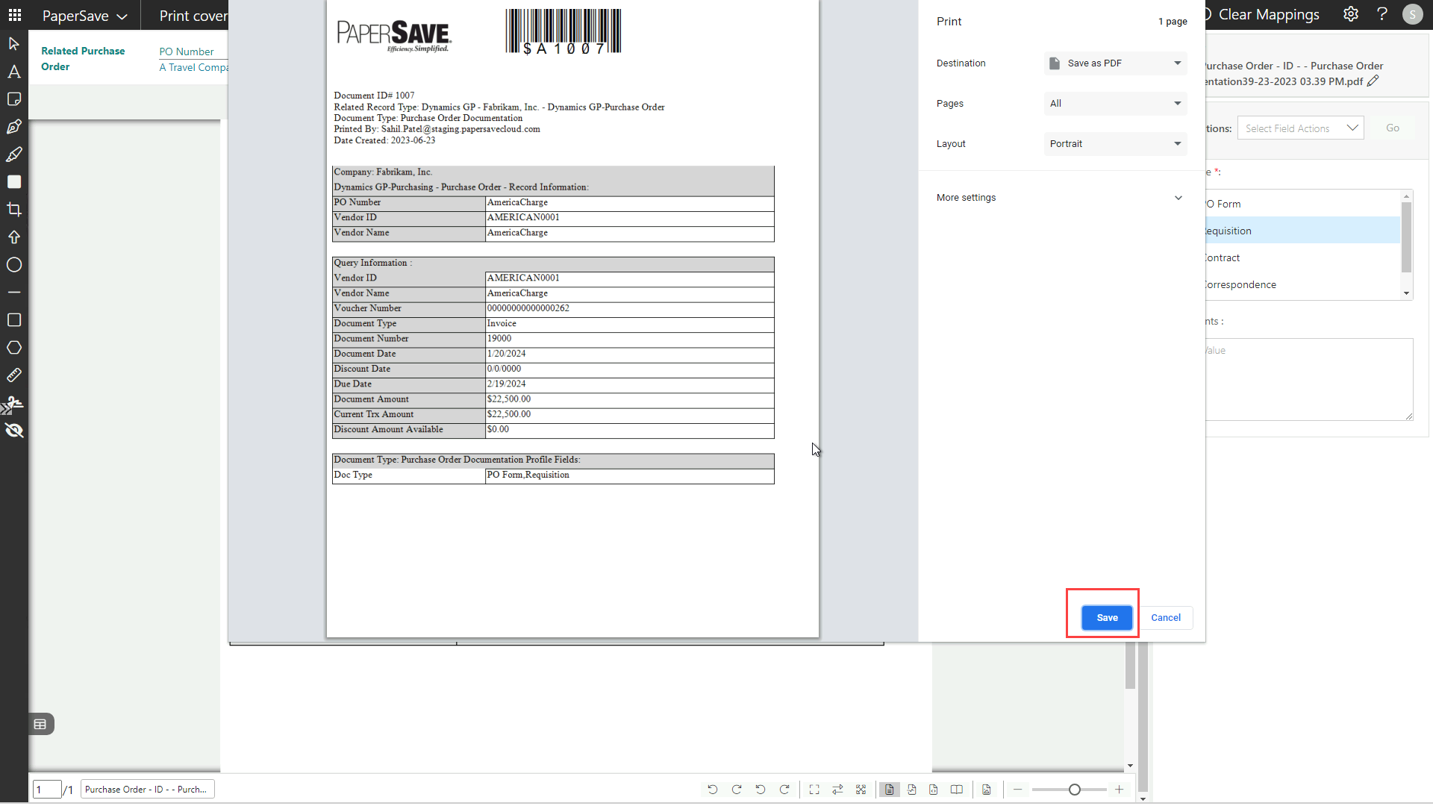Open the help question mark
This screenshot has width=1433, height=806.
1382,14
